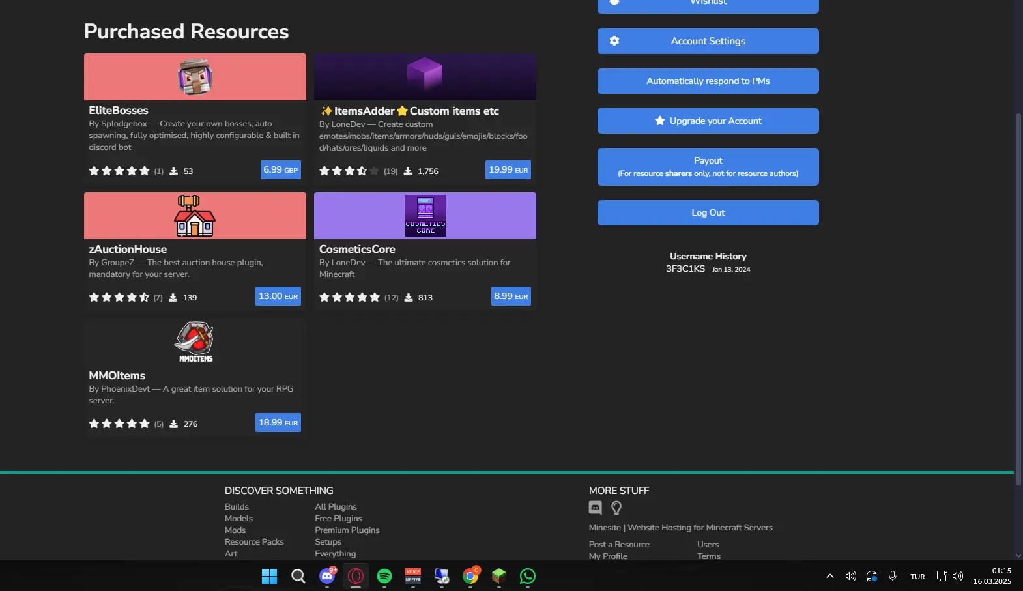Click EliteBosses author Splodgebox description
Screen dimensions: 1023x591
tap(194, 136)
